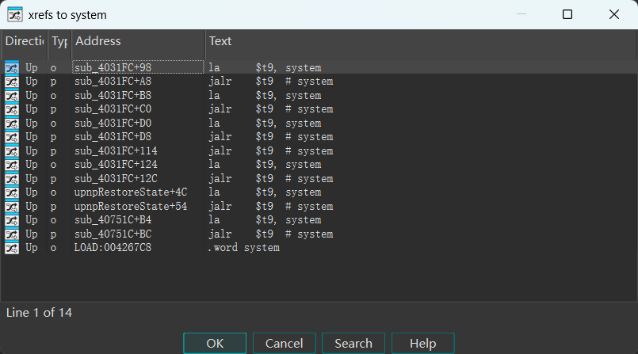Viewport: 638px width, 354px height.
Task: Select the sub_40751C+BC jalr entry
Action: pyautogui.click(x=269, y=234)
